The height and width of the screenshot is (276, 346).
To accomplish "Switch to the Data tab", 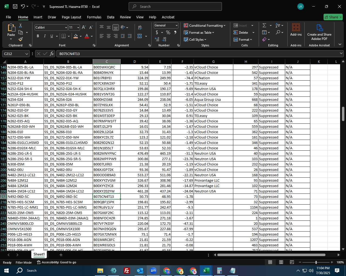I will coord(111,17).
